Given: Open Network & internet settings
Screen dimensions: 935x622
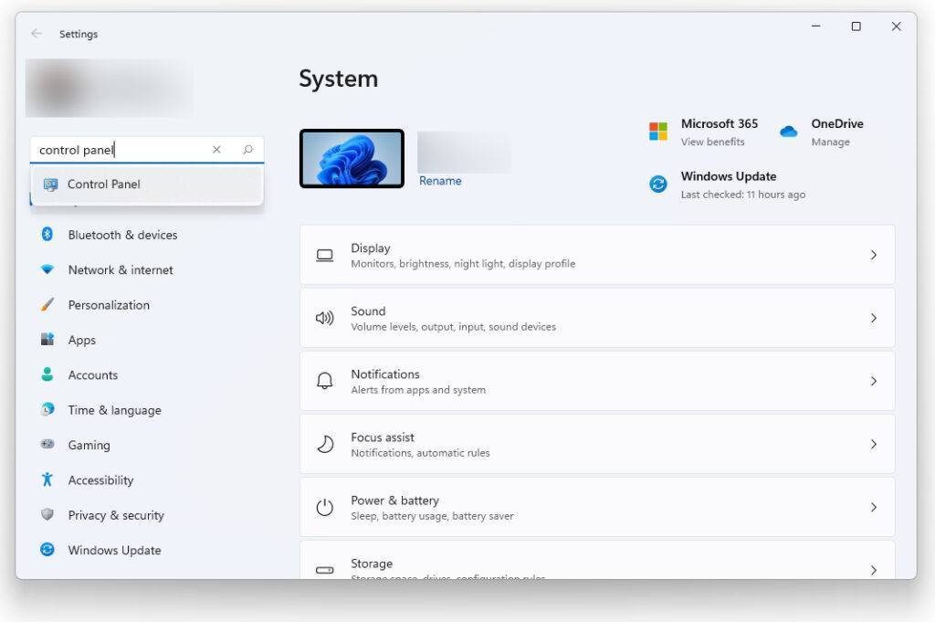Looking at the screenshot, I should coord(147,269).
